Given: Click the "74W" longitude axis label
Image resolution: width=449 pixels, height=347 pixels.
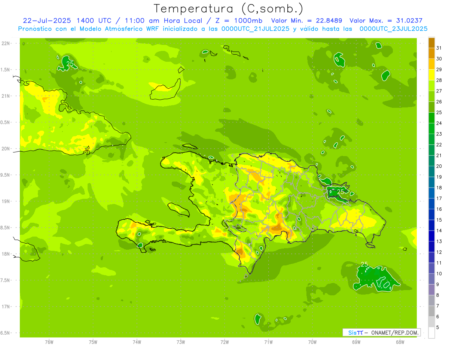Looking at the screenshot, I should pyautogui.click(x=137, y=342).
